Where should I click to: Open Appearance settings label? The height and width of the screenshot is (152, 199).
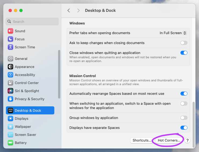[24, 67]
